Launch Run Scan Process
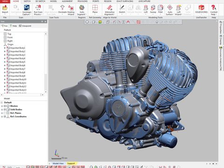The width and height of the screenshot is (224, 168). point(38,10)
